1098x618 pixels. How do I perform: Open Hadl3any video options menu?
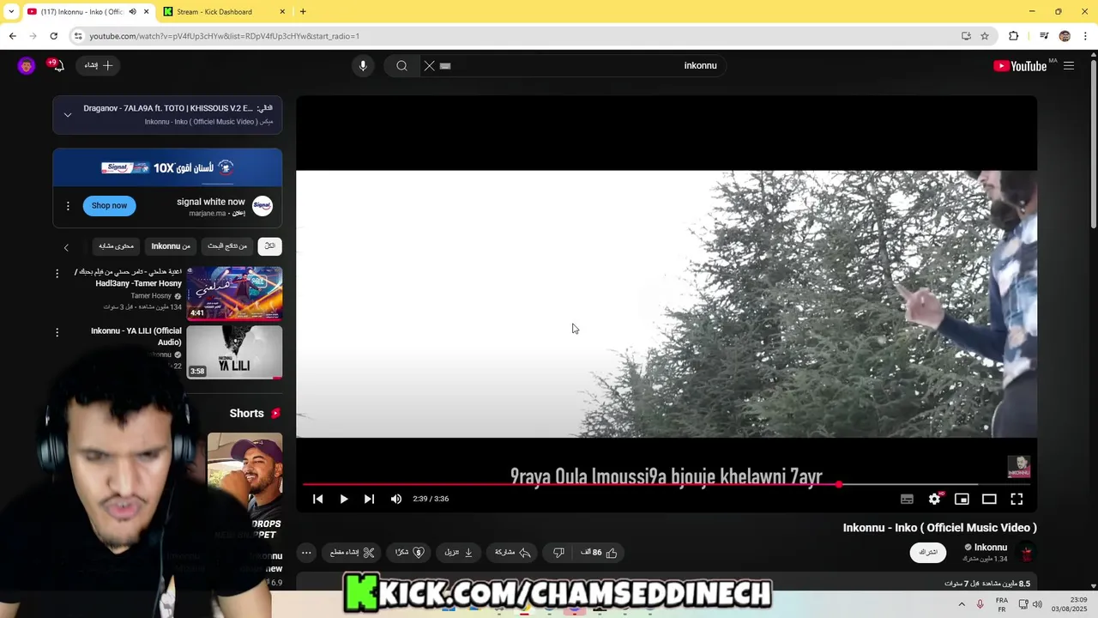coord(57,273)
